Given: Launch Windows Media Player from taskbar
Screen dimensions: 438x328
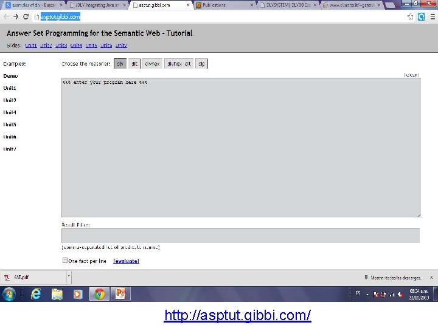Looking at the screenshot, I should [78, 294].
